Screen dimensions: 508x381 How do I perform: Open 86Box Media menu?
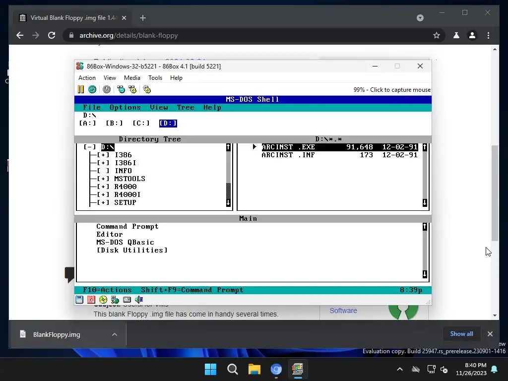tap(132, 78)
